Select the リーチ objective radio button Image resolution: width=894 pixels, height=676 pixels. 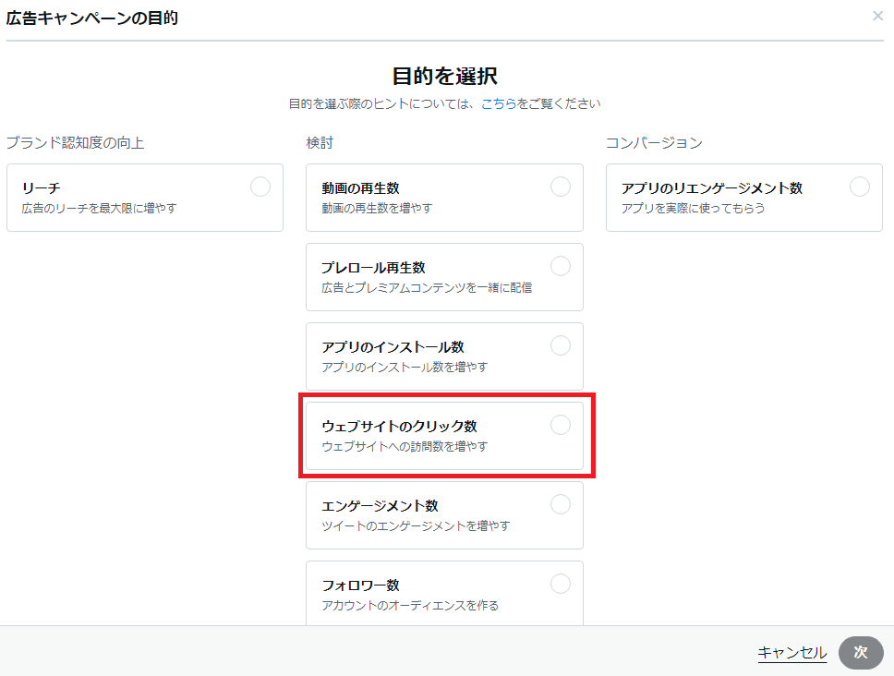(260, 186)
